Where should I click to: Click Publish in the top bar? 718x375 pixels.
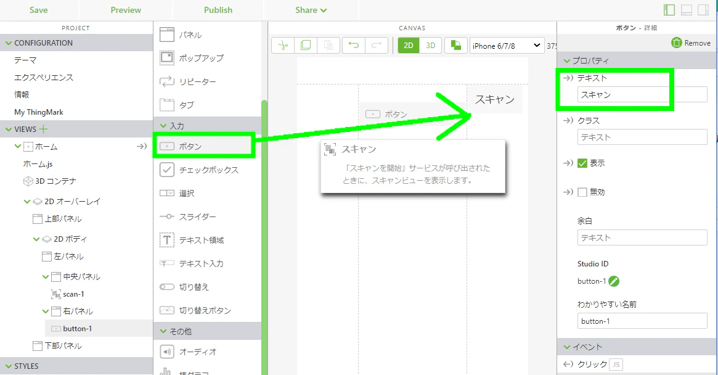tap(218, 10)
